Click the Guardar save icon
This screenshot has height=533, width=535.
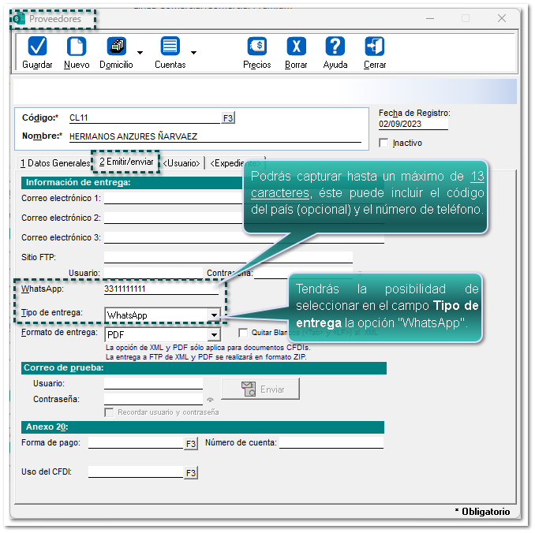point(37,47)
